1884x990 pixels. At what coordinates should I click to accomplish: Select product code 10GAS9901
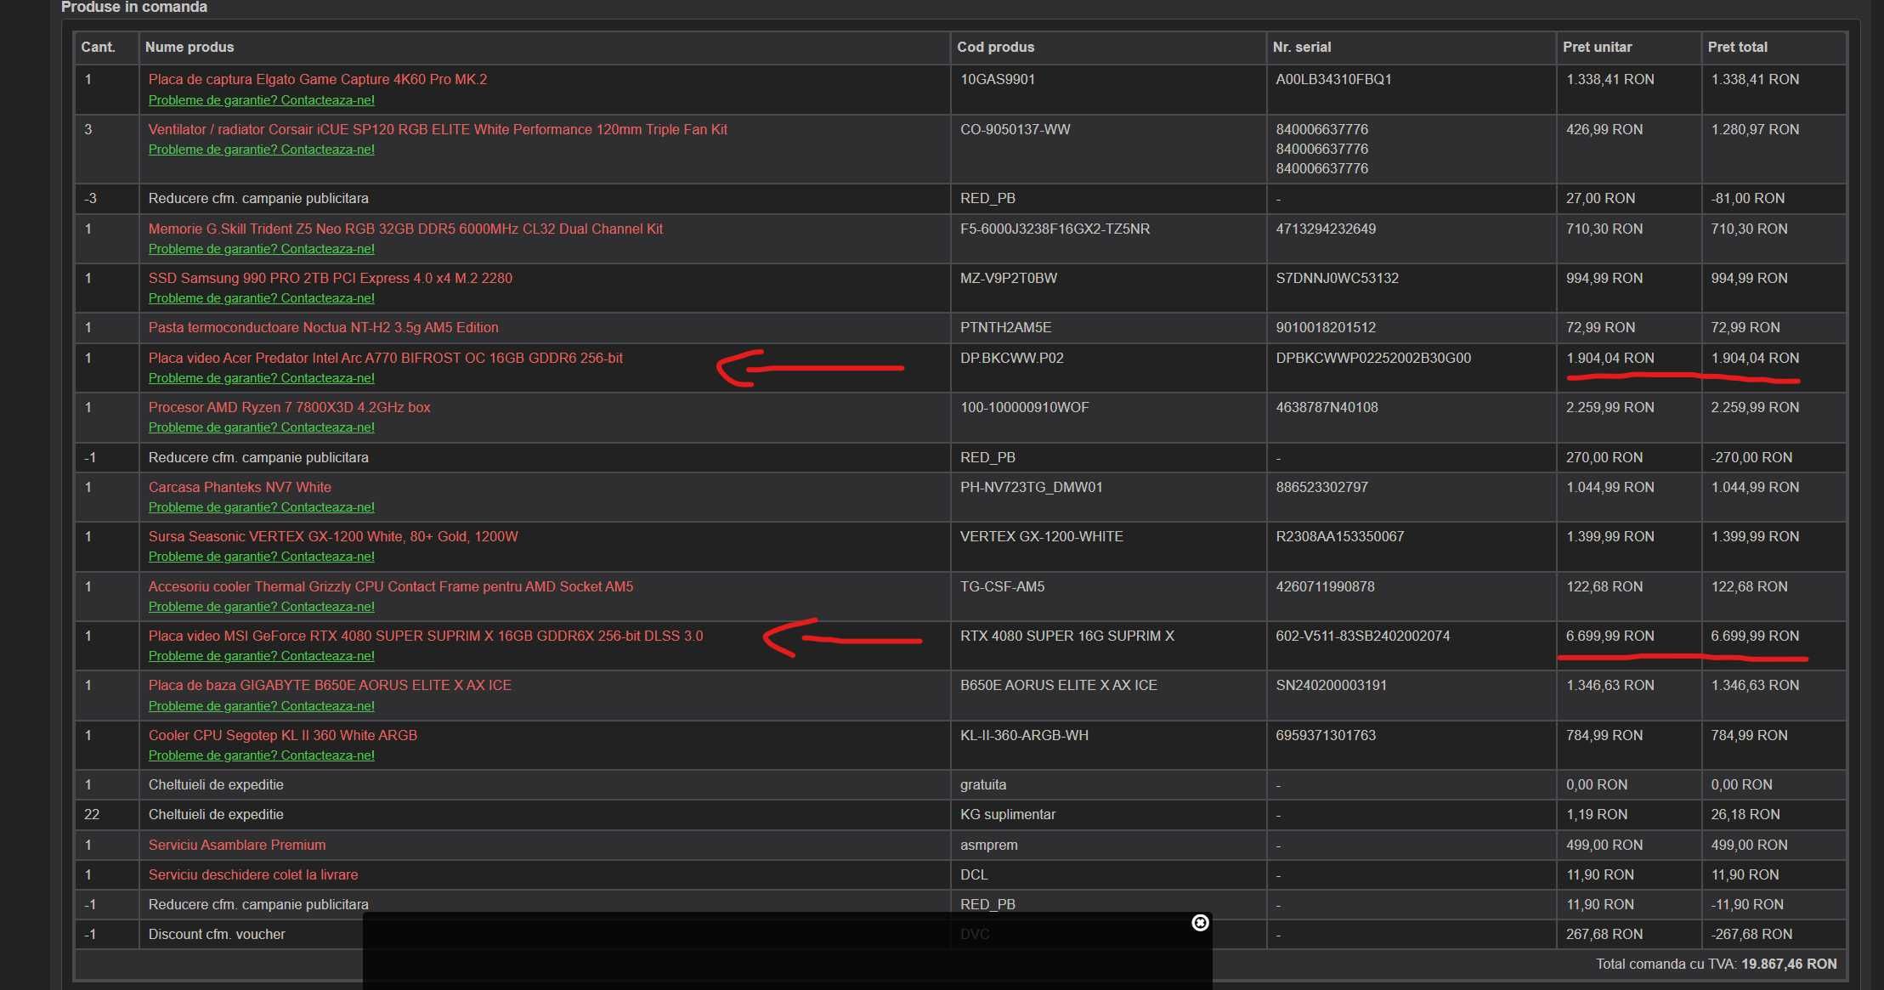coord(998,80)
